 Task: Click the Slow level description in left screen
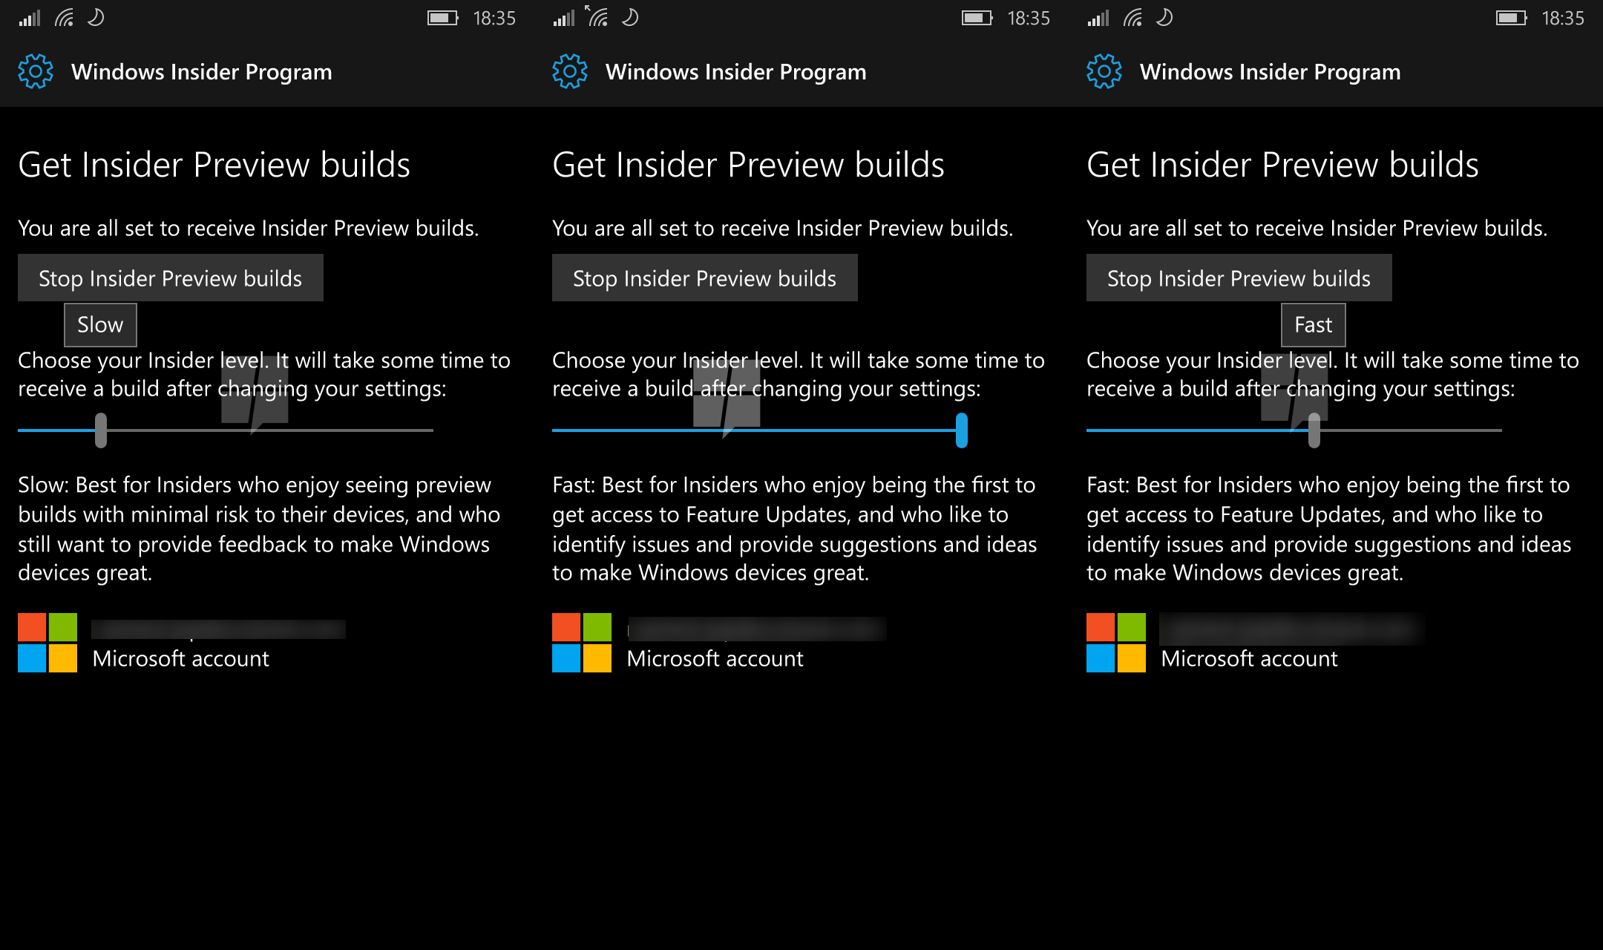259,529
